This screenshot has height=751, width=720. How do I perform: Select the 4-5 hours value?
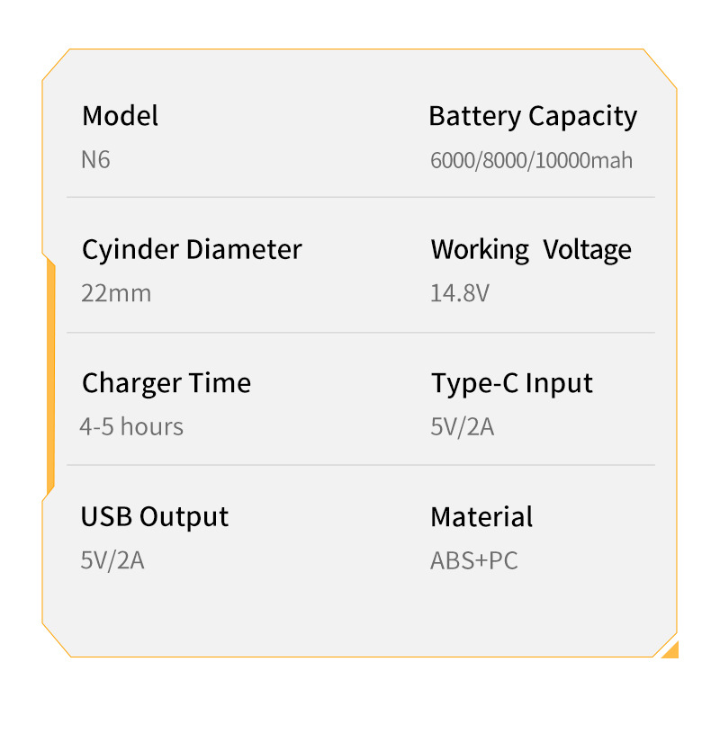pos(131,426)
